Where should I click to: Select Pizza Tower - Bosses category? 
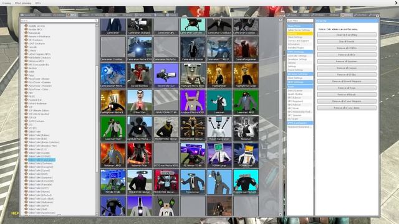(39, 79)
